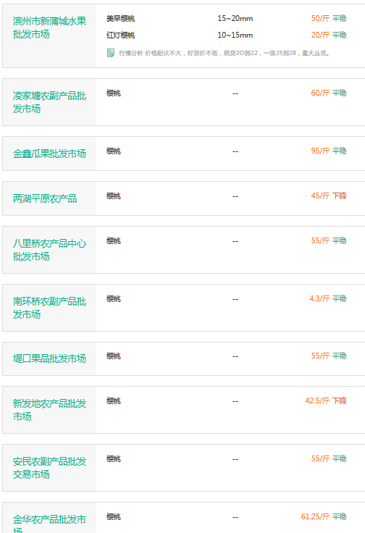Click the 下降 trend label for 两湖平原
Screen dimensions: 365x533
tap(339, 196)
